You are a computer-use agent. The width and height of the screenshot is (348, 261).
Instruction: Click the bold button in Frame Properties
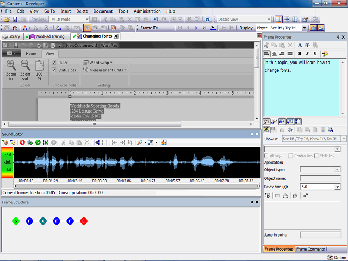point(300,54)
